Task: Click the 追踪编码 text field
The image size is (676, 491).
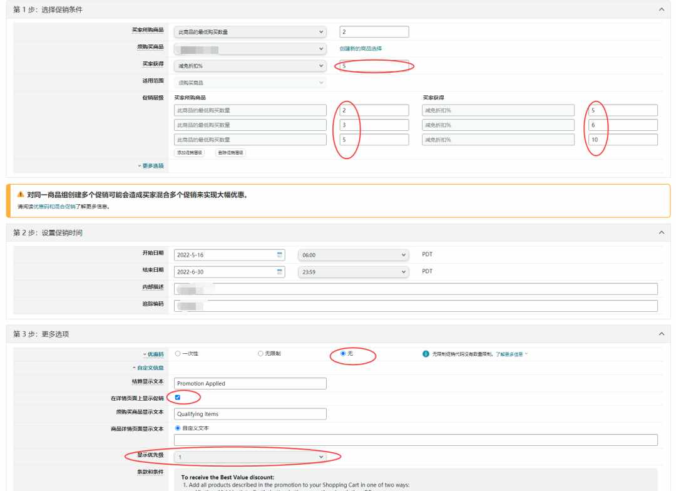Action: pyautogui.click(x=416, y=306)
